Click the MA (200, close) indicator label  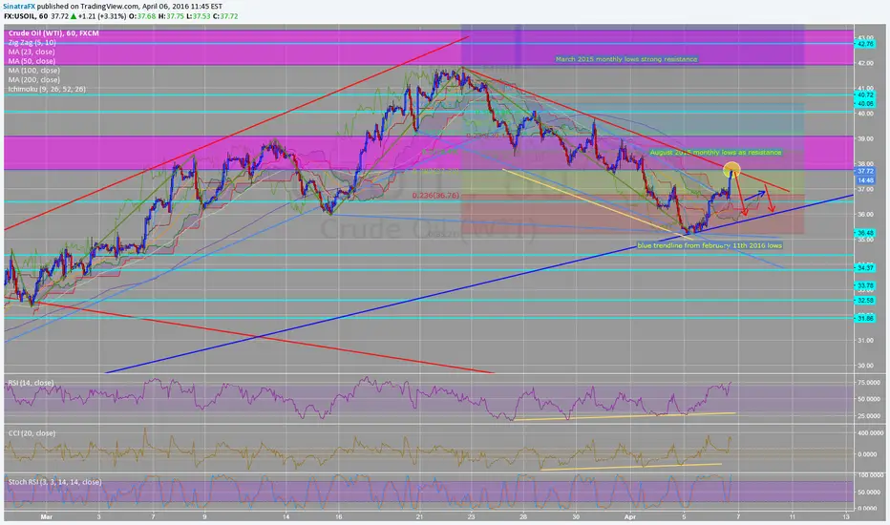[33, 80]
